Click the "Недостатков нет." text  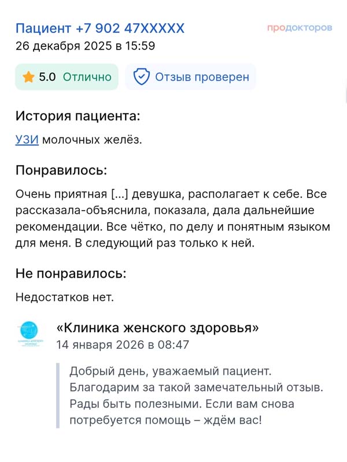[65, 297]
